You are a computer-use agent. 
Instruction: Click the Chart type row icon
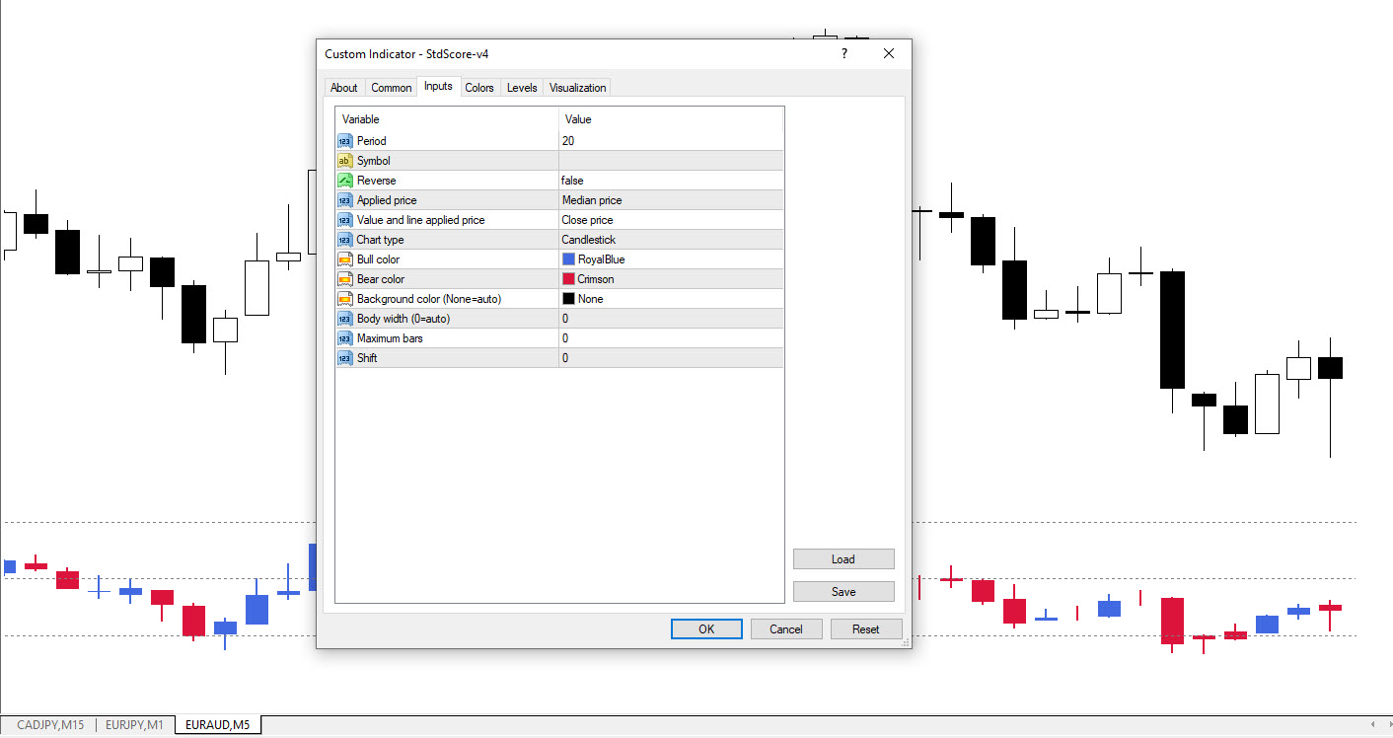[x=344, y=240]
